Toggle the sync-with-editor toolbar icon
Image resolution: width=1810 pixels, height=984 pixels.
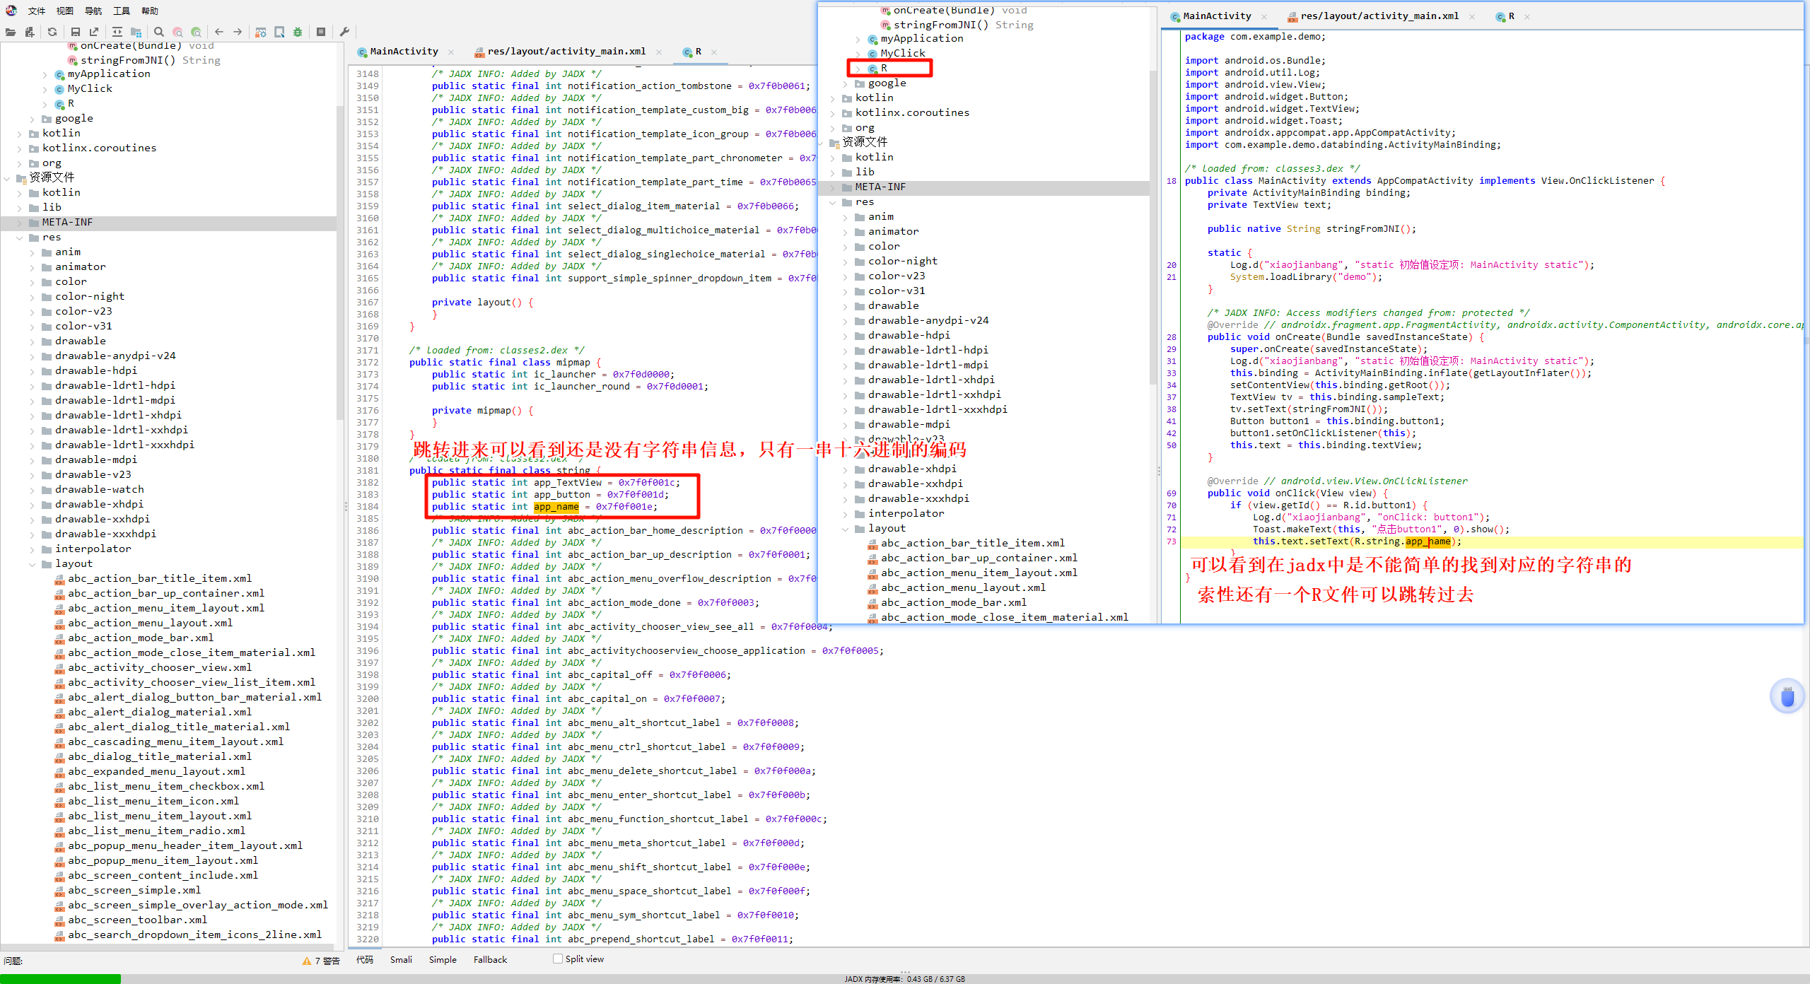coord(117,32)
